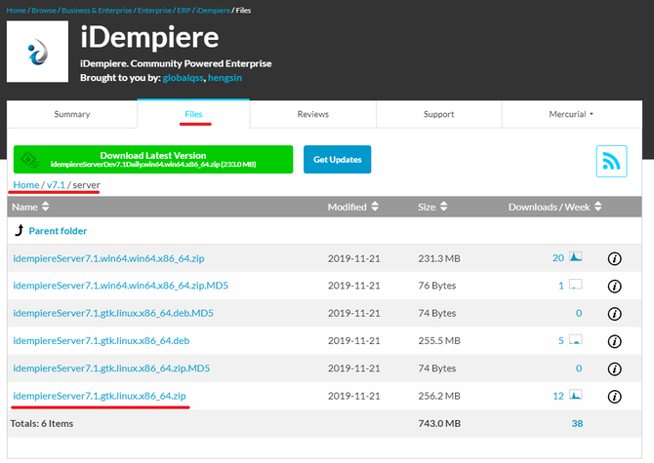The height and width of the screenshot is (463, 654).
Task: Click download count 12 for linux zip
Action: pos(558,396)
